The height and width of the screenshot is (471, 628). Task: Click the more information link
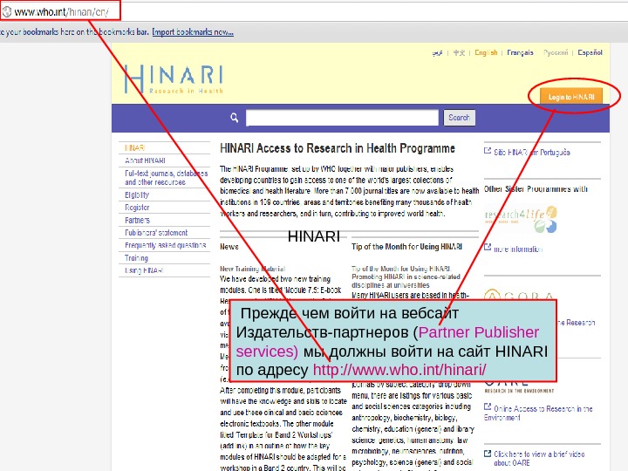pos(518,249)
